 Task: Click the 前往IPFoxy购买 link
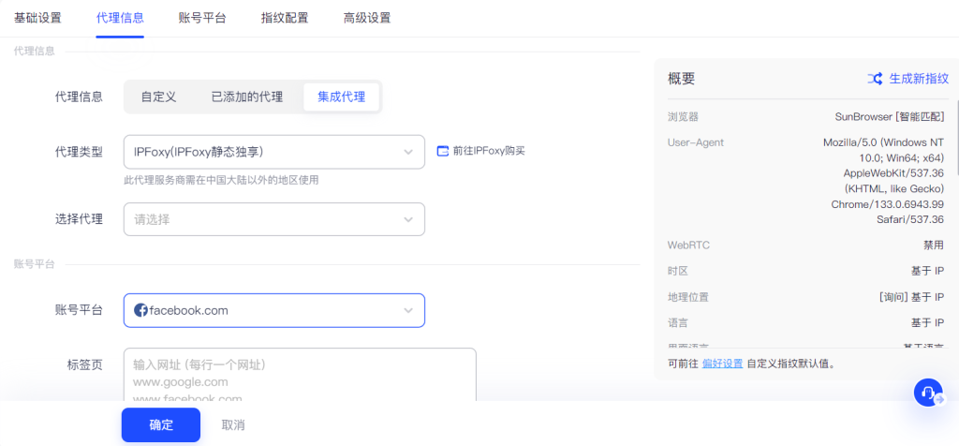pyautogui.click(x=489, y=150)
